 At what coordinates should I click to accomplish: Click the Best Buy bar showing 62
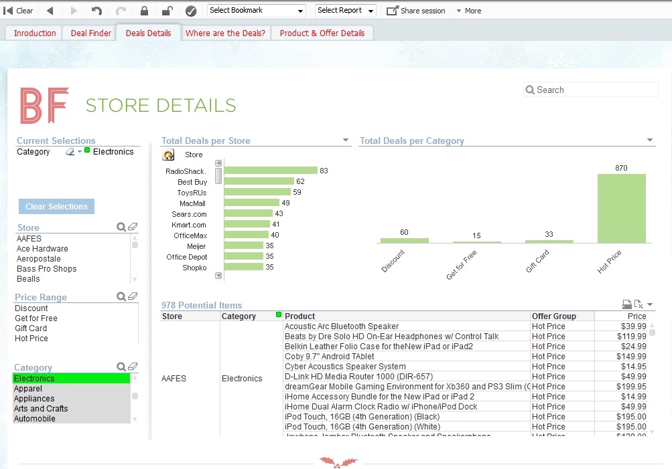tap(259, 181)
